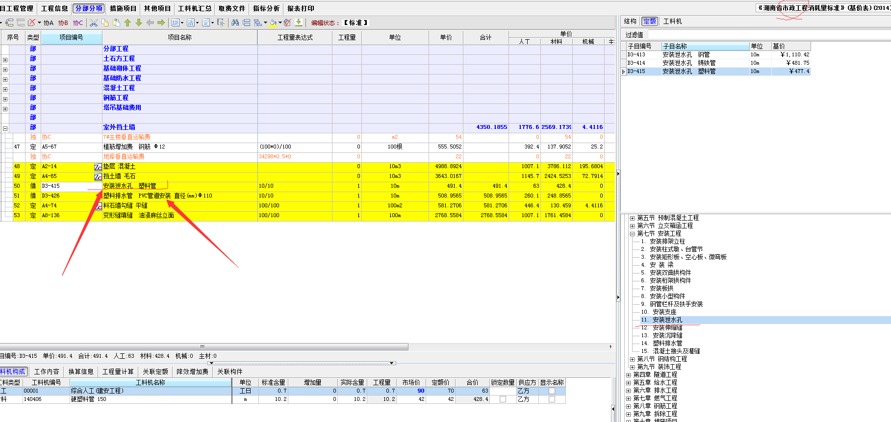Expand the 基础砌体工程 section
The height and width of the screenshot is (422, 891).
pyautogui.click(x=5, y=70)
